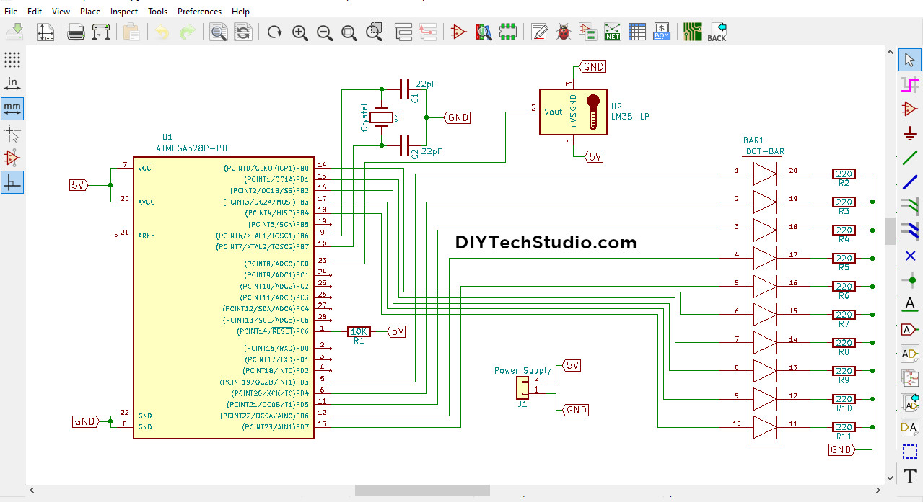Toggle the cursor shape option
This screenshot has height=502, width=923.
tap(12, 133)
